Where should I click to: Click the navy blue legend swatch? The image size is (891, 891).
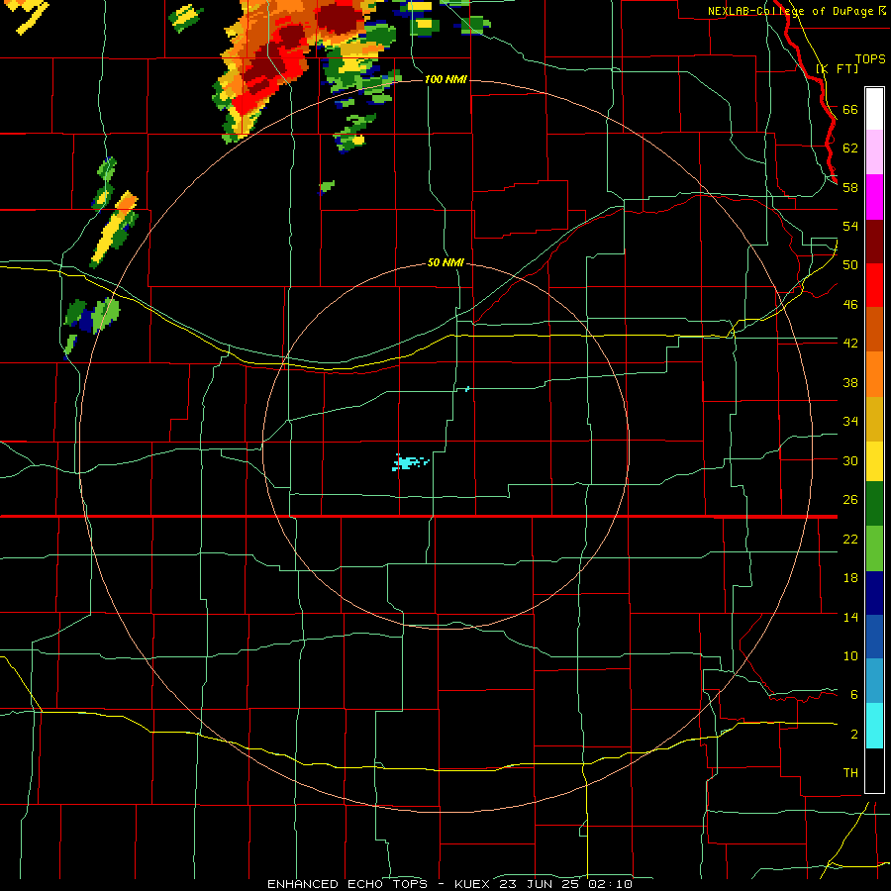[874, 593]
